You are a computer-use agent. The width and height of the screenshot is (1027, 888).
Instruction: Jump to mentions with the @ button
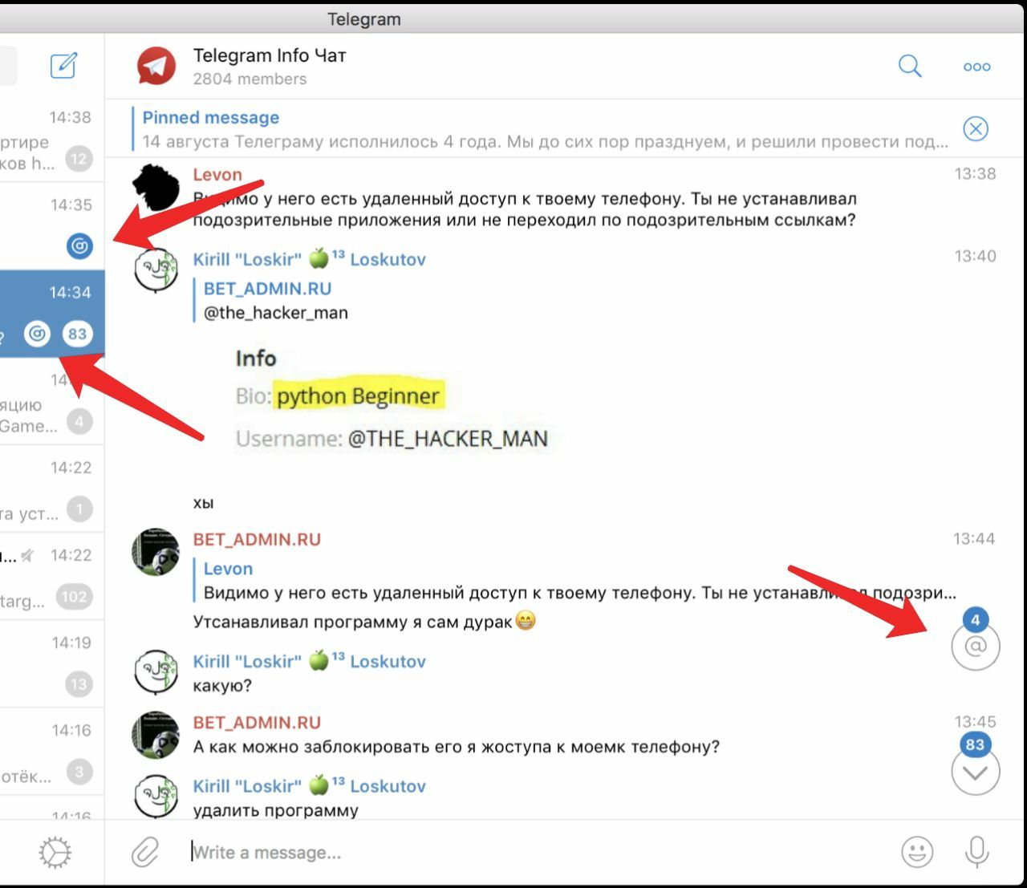pyautogui.click(x=976, y=646)
